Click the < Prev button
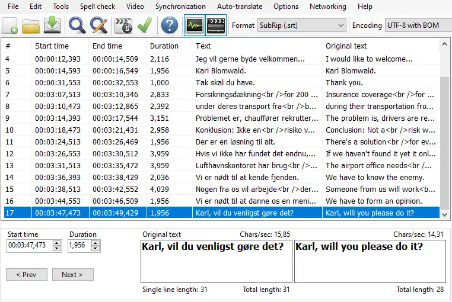Image resolution: width=452 pixels, height=302 pixels. [27, 275]
